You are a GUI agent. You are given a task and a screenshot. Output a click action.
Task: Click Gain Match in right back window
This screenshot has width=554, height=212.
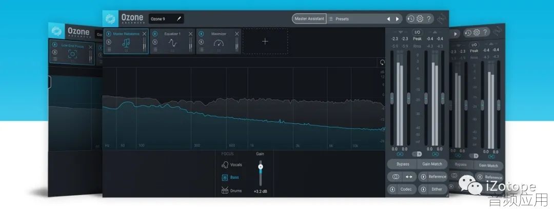488,165
